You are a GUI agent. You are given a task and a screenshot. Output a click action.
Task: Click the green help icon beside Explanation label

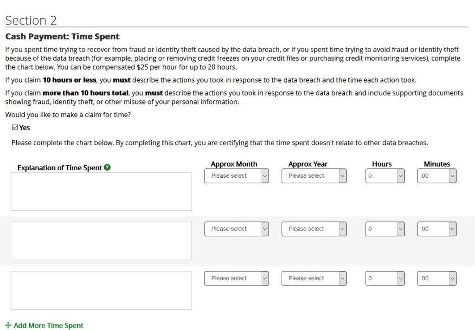[x=108, y=168]
